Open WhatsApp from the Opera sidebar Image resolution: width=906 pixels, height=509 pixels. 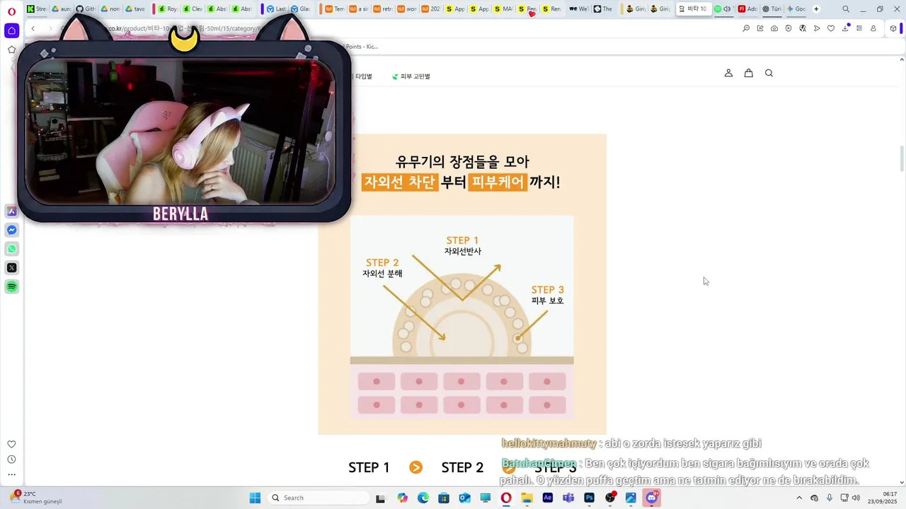tap(11, 249)
